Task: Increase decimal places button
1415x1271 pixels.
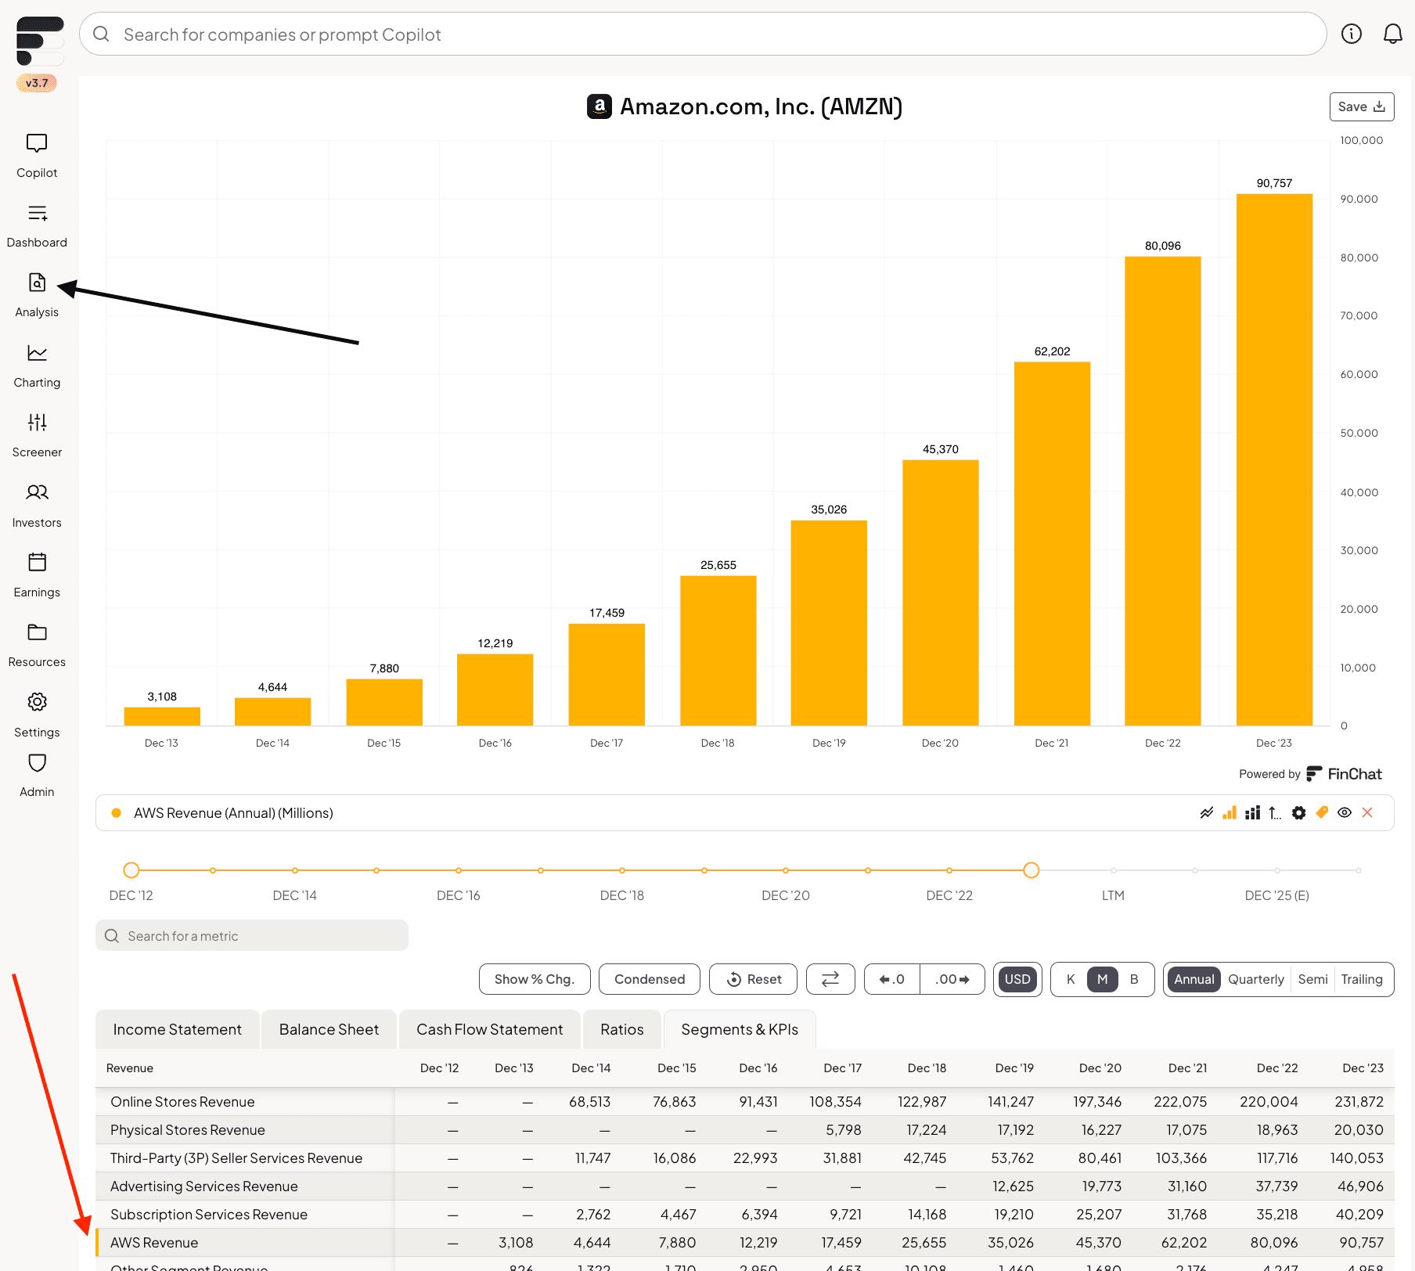Action: click(x=952, y=979)
